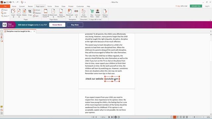Expand the Bates Number dropdown arrow
The height and width of the screenshot is (119, 212).
pos(64,17)
